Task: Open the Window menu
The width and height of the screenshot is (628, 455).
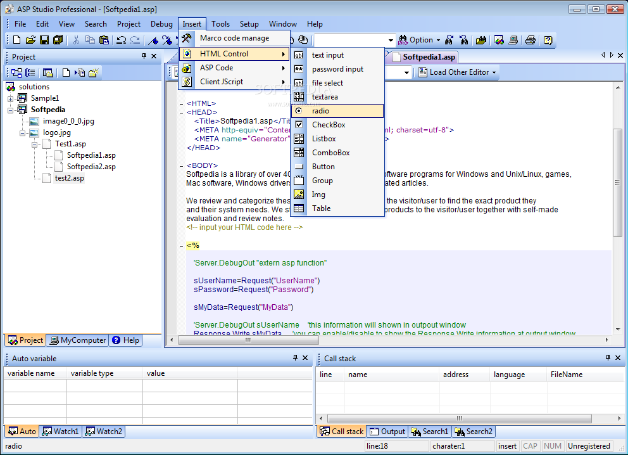Action: [x=283, y=24]
